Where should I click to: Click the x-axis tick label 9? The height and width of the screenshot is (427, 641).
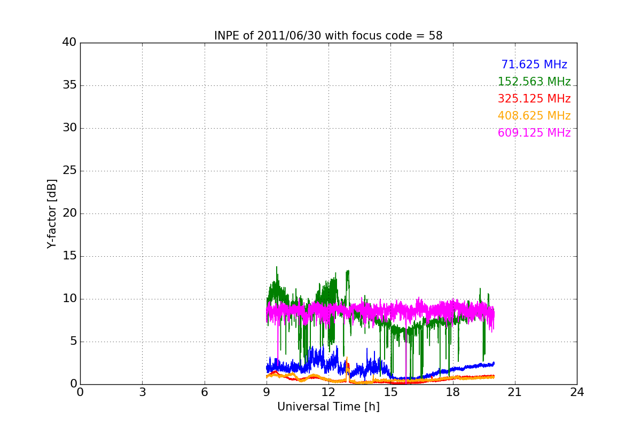click(267, 392)
